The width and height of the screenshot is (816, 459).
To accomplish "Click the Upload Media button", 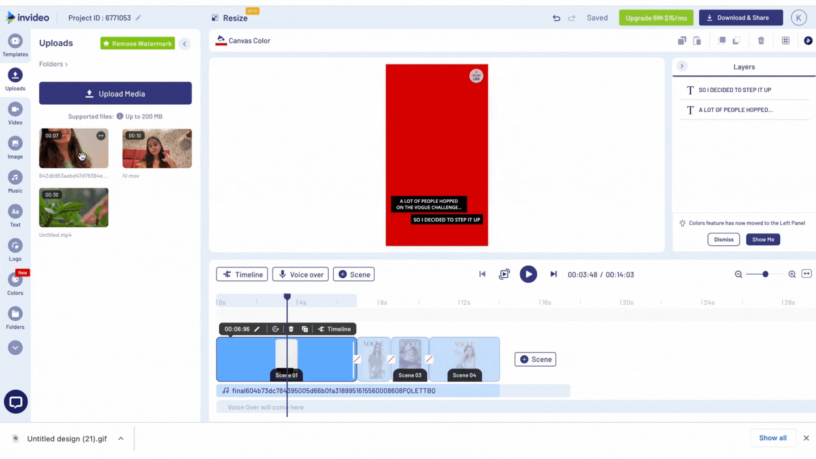I will click(x=115, y=93).
